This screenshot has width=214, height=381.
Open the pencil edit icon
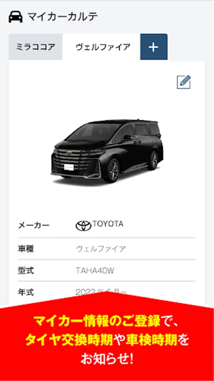click(x=184, y=82)
